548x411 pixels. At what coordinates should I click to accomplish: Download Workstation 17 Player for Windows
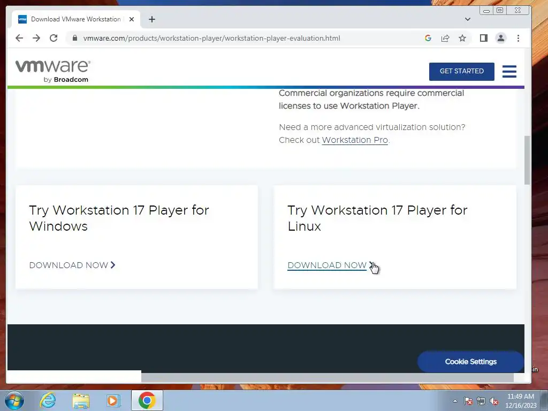[x=72, y=265]
